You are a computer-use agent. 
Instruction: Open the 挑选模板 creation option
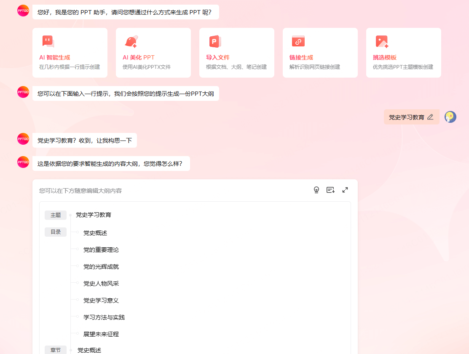pyautogui.click(x=403, y=53)
